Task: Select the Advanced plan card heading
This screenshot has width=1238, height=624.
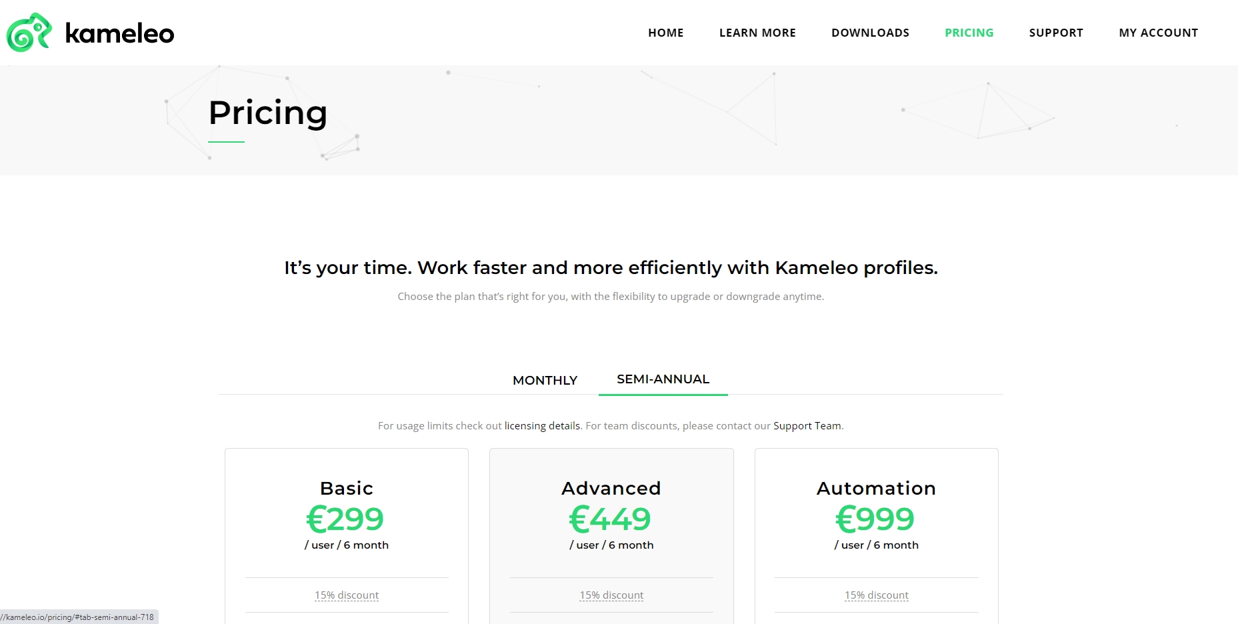Action: click(x=611, y=488)
